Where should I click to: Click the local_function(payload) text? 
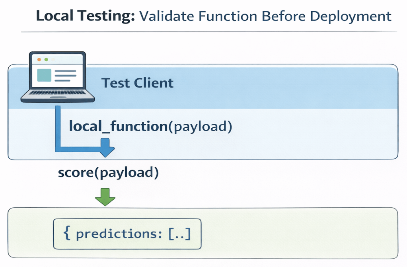(150, 127)
